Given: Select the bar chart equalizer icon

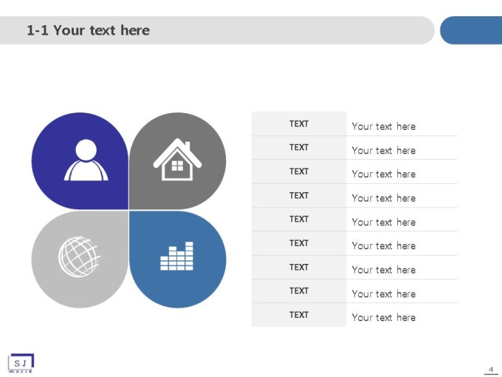Looking at the screenshot, I should 176,257.
